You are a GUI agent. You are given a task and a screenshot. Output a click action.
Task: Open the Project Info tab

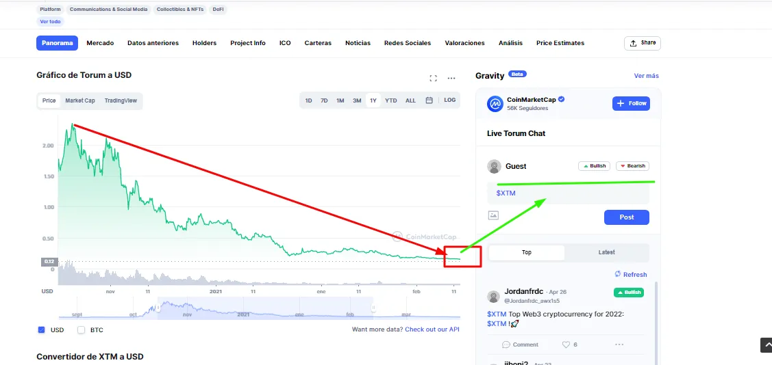point(248,43)
